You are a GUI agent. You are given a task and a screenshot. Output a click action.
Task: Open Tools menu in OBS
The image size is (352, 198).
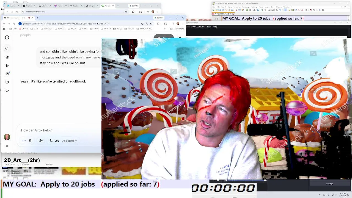(x=209, y=27)
